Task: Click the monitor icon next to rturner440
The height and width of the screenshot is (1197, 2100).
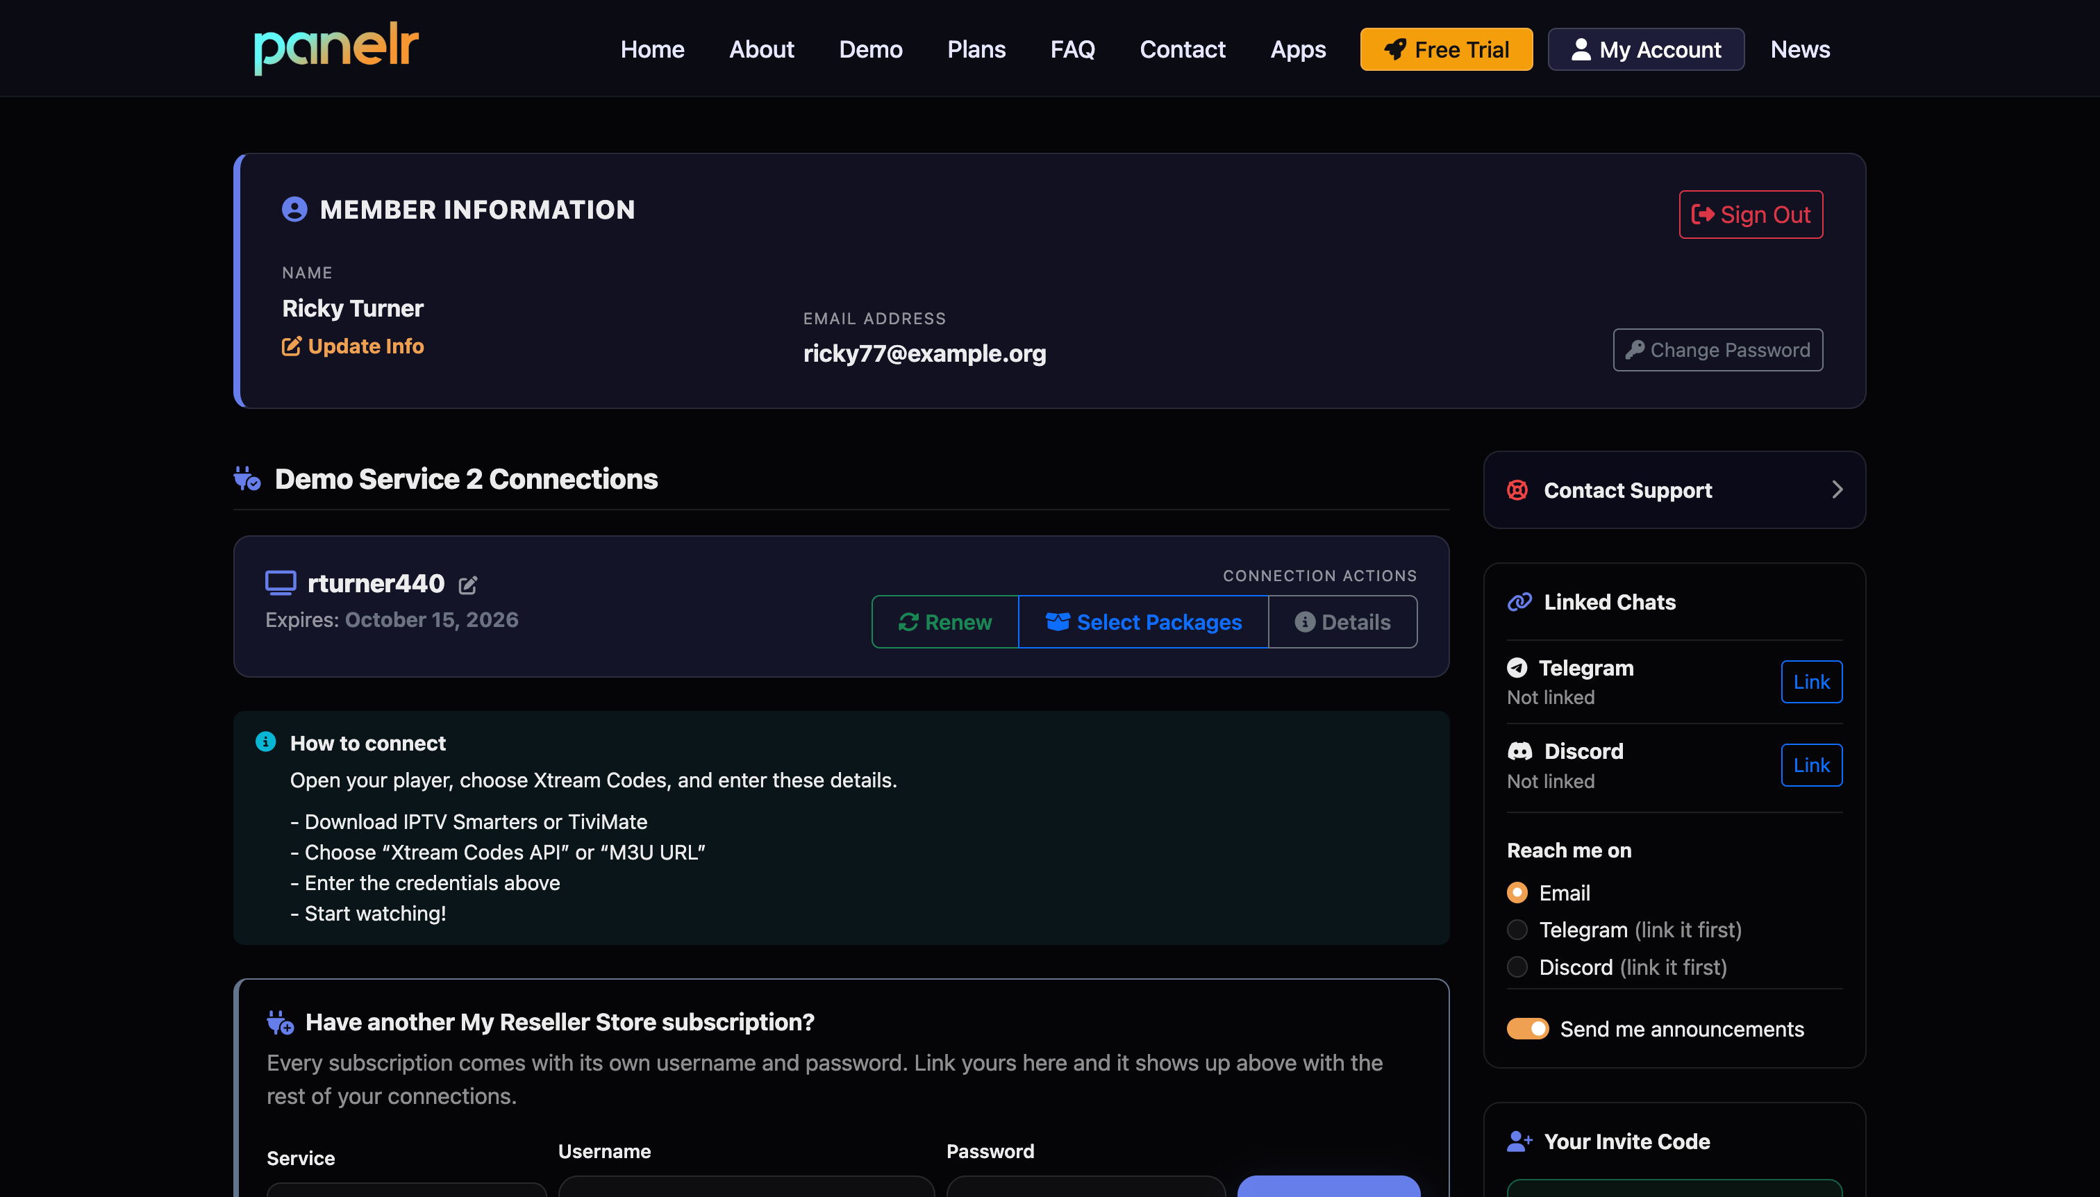Action: point(281,583)
